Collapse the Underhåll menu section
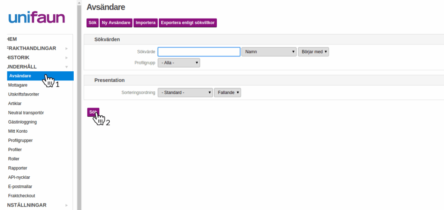444x210 pixels. 66,67
